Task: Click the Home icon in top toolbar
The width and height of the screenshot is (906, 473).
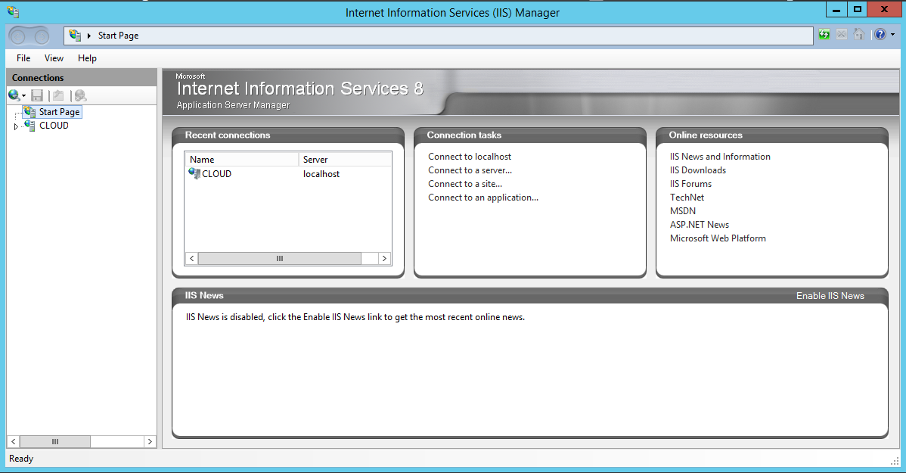Action: 859,35
